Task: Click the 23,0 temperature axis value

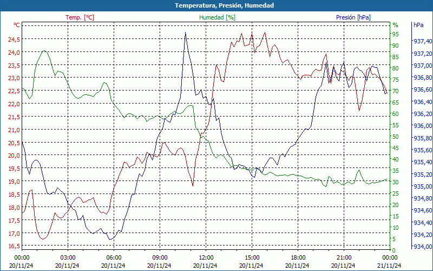Action: (x=14, y=78)
